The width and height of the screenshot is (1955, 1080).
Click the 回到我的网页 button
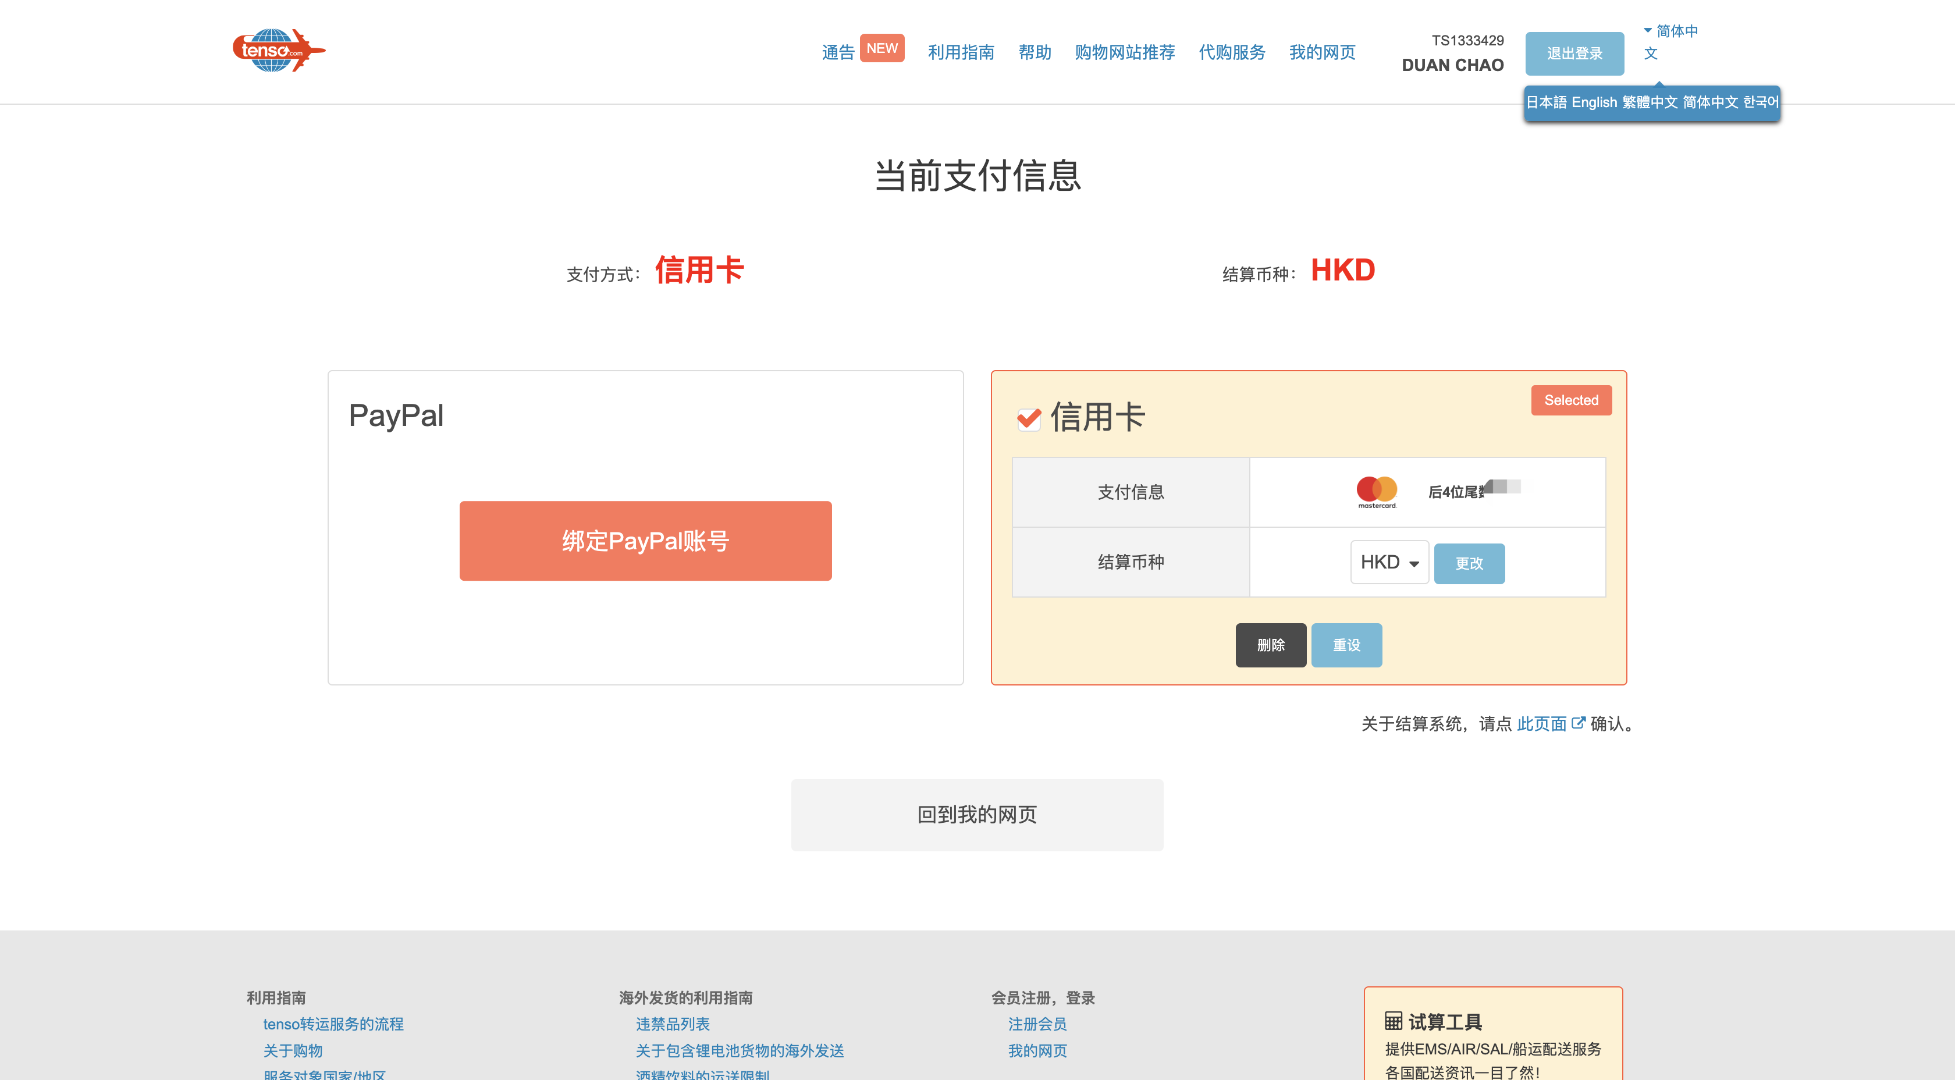977,814
